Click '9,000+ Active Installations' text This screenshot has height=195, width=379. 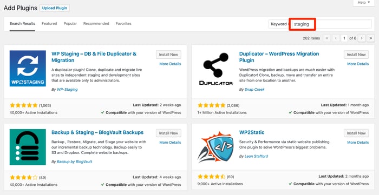[x=220, y=184]
